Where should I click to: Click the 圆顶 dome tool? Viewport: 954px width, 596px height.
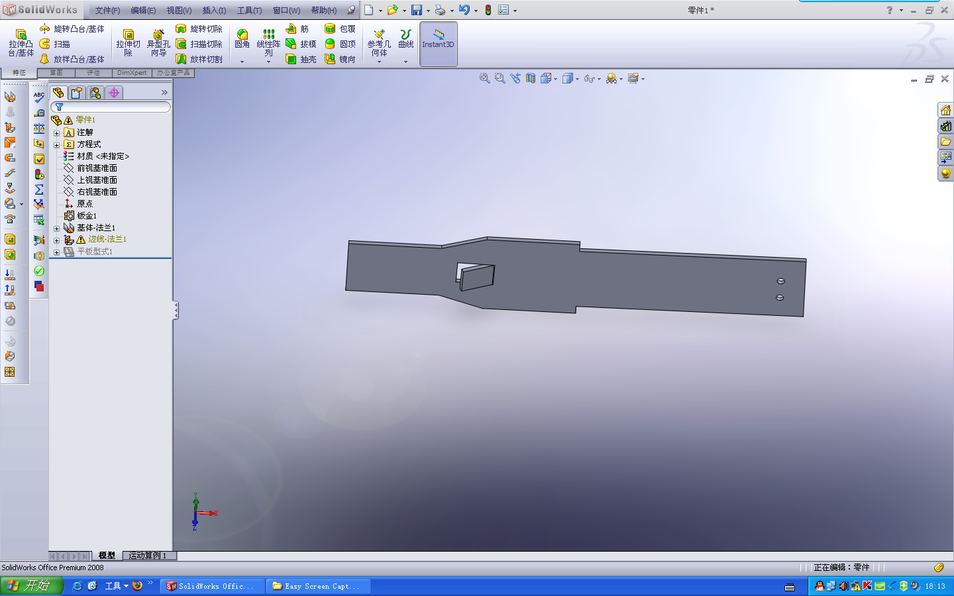click(x=341, y=44)
